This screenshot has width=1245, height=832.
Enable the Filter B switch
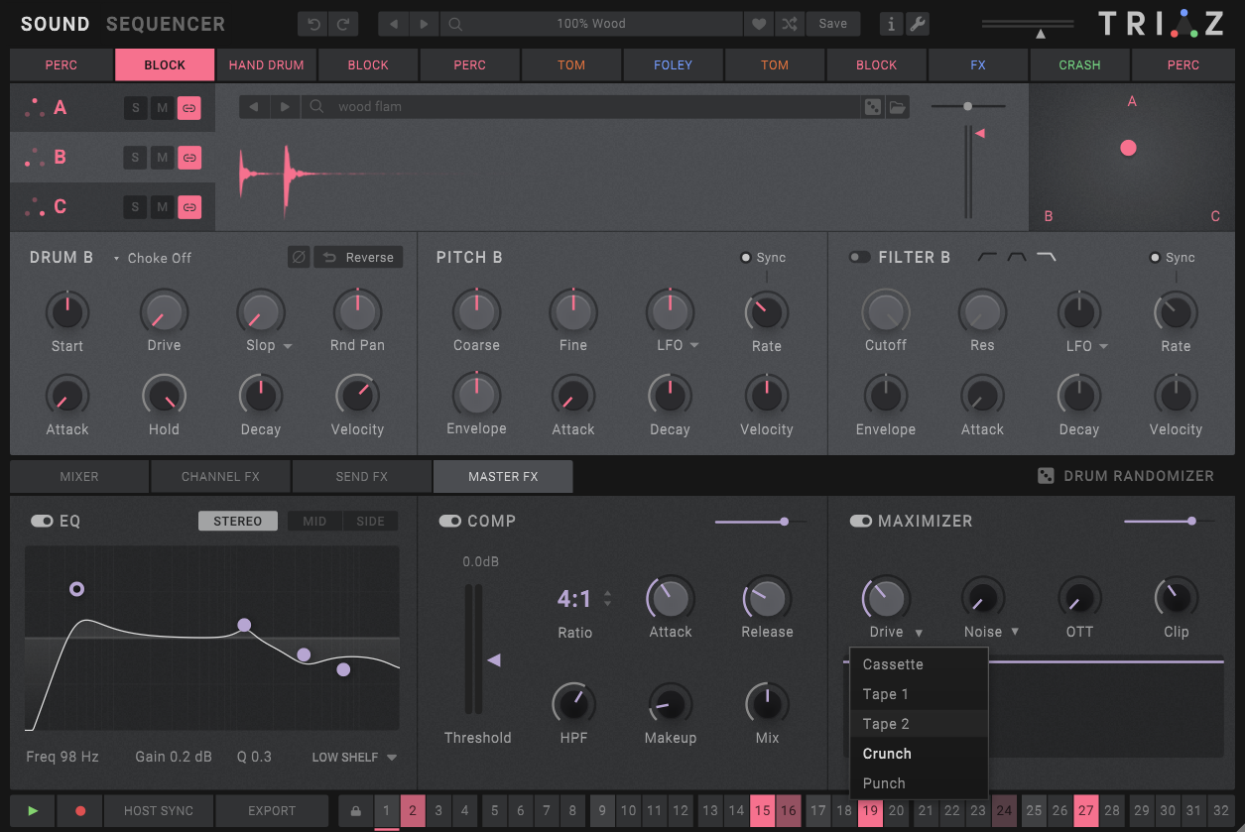(x=859, y=258)
